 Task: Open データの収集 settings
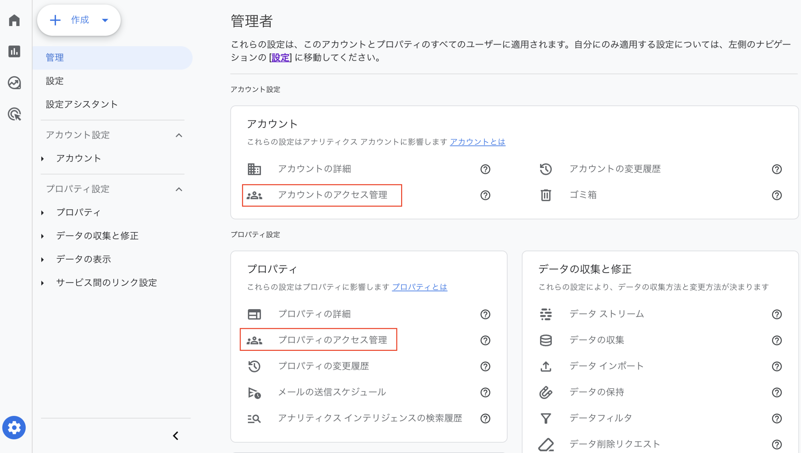(597, 340)
